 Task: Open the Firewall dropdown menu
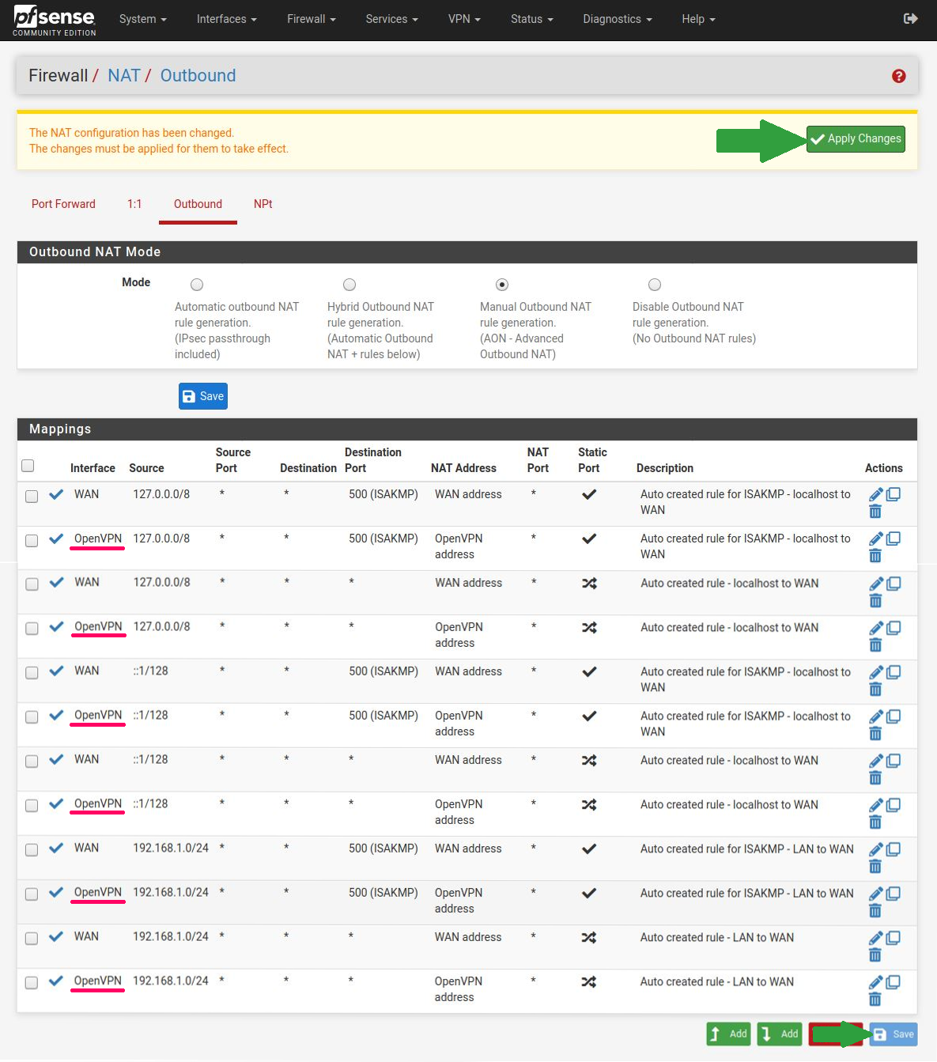click(x=311, y=19)
